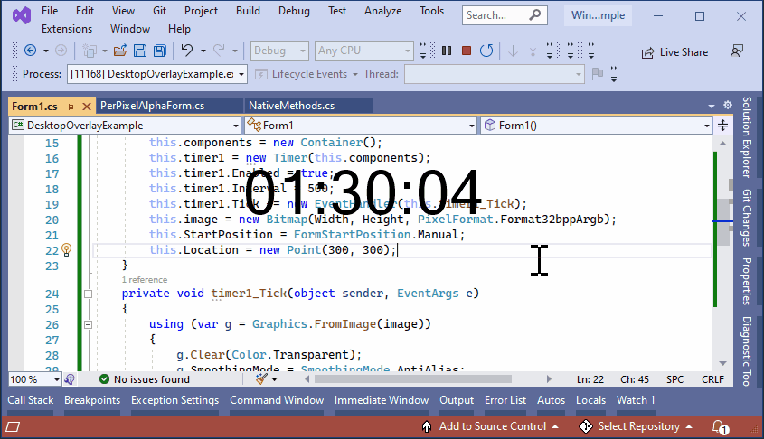This screenshot has width=764, height=439.
Task: Collapse the timer1_Tick method outline on line 24
Action: [x=89, y=294]
